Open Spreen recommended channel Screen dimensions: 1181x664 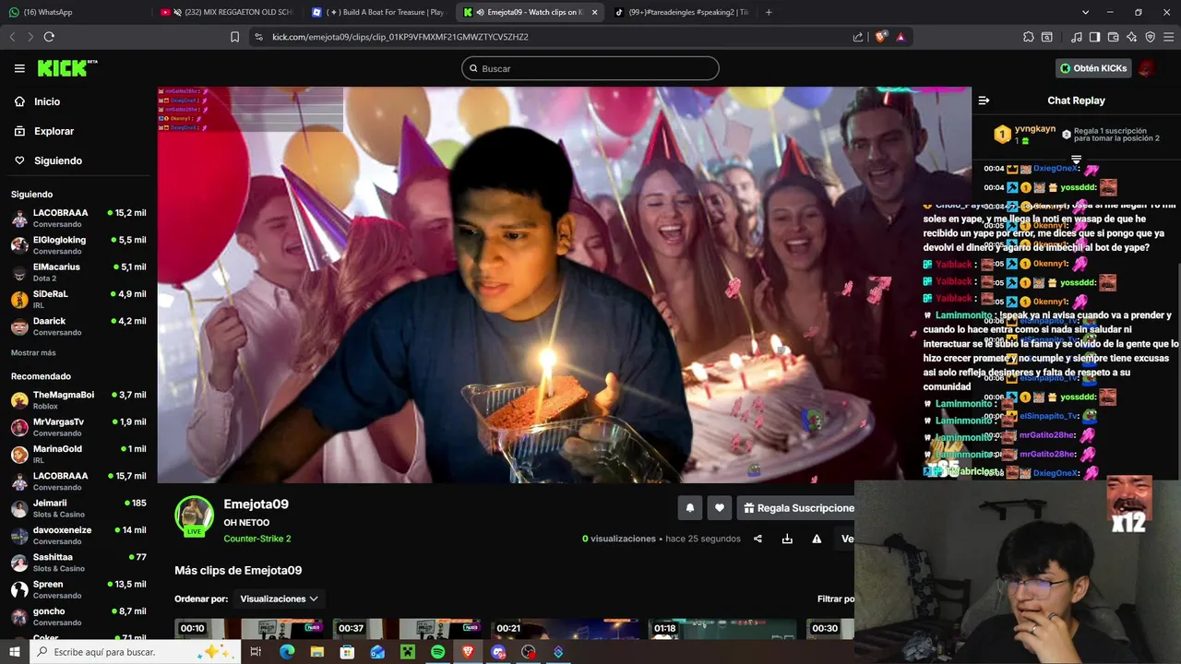click(x=78, y=589)
